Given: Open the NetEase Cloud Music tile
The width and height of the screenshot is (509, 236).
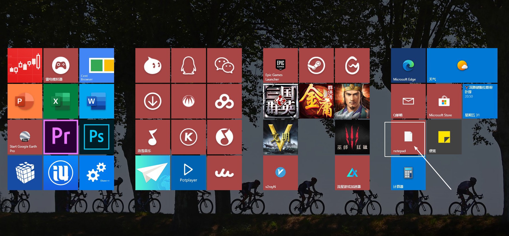Looking at the screenshot, I should click(225, 137).
